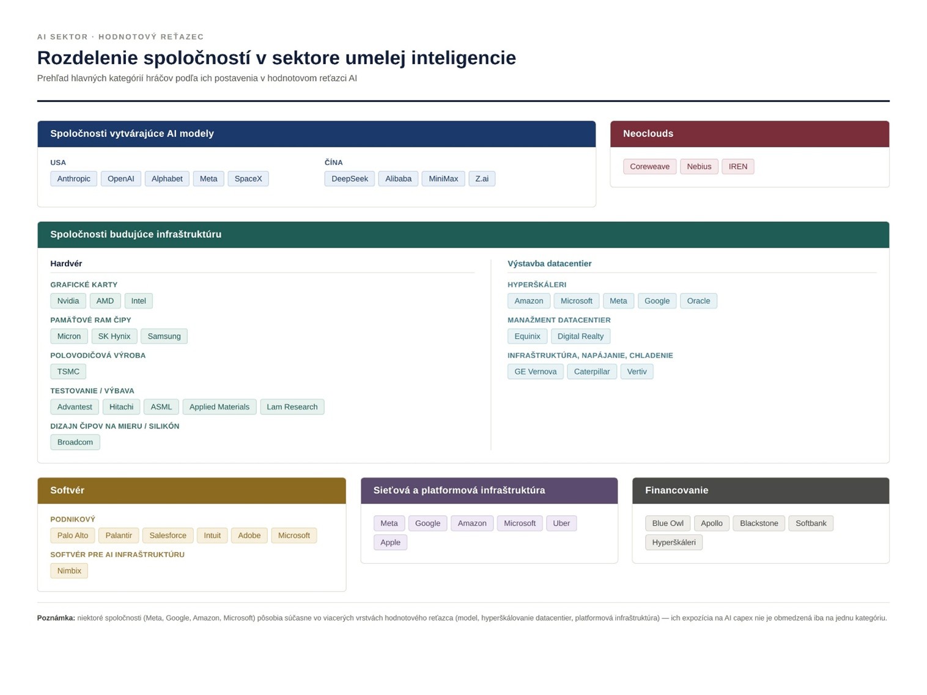The height and width of the screenshot is (695, 927).
Task: Click the SK Hynix chip
Action: 114,336
